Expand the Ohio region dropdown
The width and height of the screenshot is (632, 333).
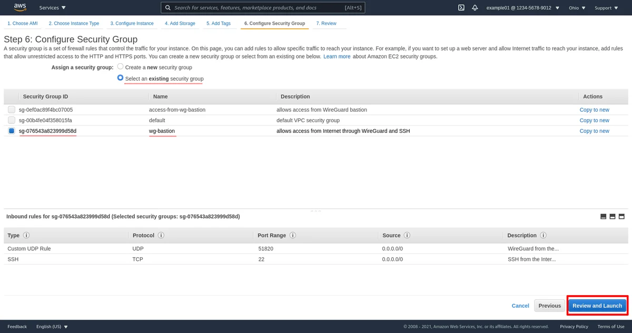click(x=577, y=8)
